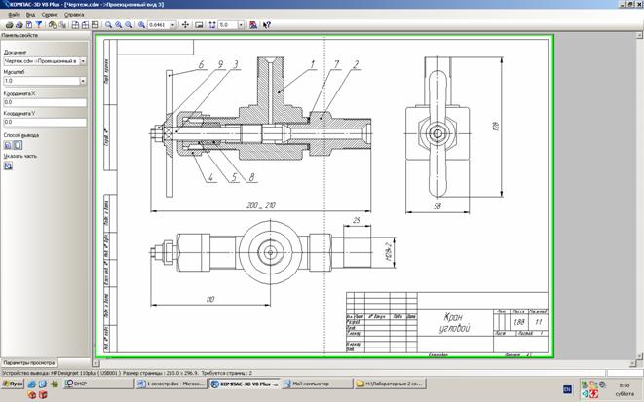Click the Координата X input field
Screen dimensions: 644x402
click(44, 101)
